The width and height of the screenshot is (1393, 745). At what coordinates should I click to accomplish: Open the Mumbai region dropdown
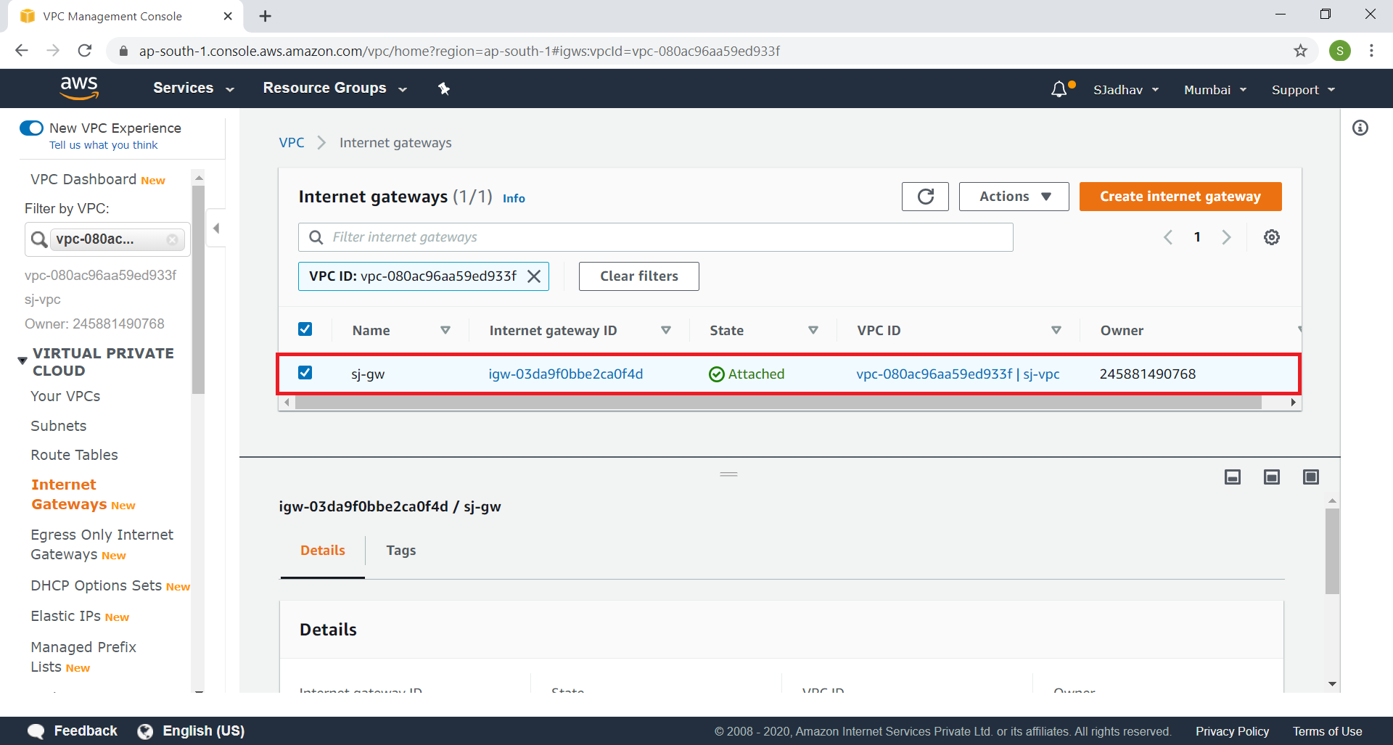[1214, 89]
